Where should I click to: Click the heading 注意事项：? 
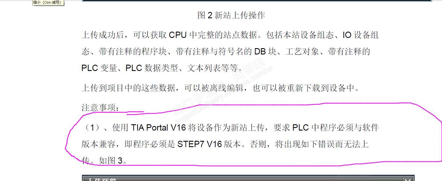point(101,108)
